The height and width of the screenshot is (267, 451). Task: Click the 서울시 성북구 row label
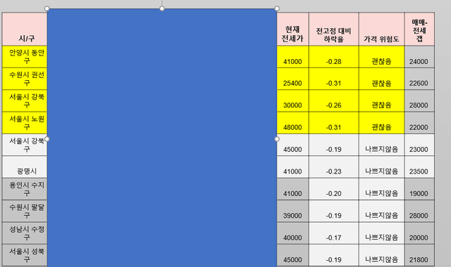[x=25, y=255]
